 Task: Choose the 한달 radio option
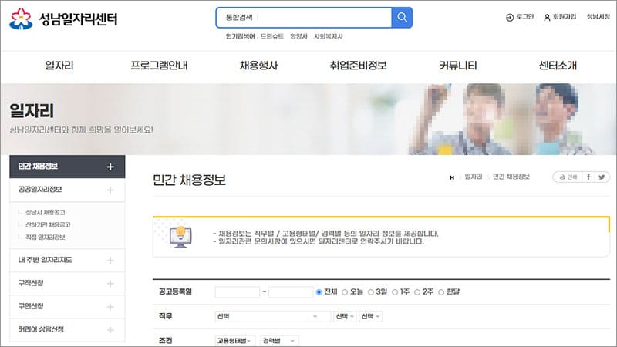(441, 292)
